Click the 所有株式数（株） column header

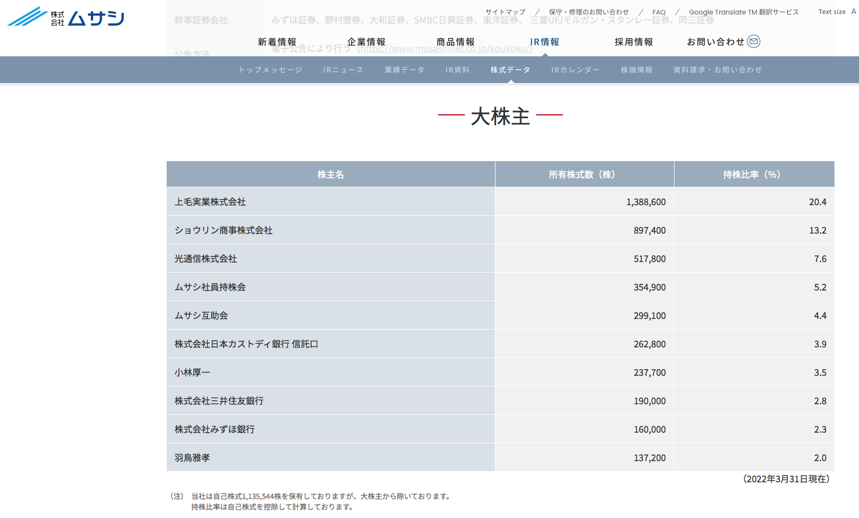[x=584, y=174]
